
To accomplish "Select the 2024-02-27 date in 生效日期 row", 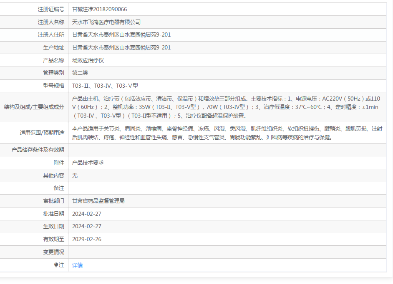I will tap(87, 226).
